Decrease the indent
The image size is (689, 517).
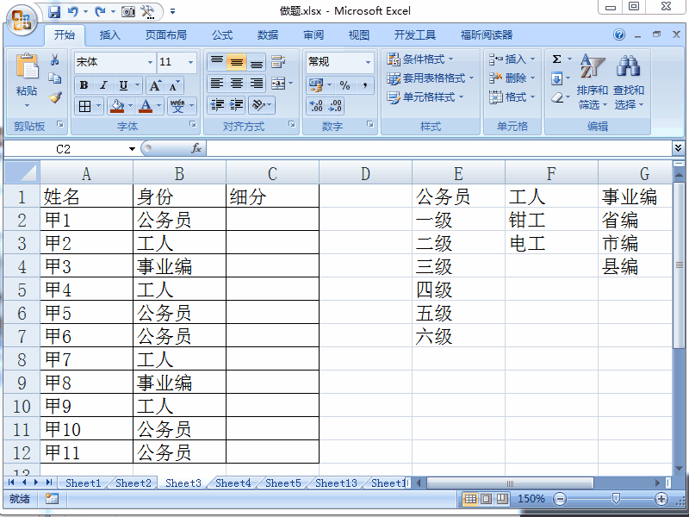217,105
